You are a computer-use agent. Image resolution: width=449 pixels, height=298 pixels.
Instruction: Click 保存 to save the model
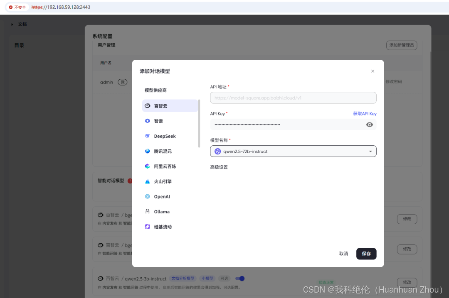366,254
